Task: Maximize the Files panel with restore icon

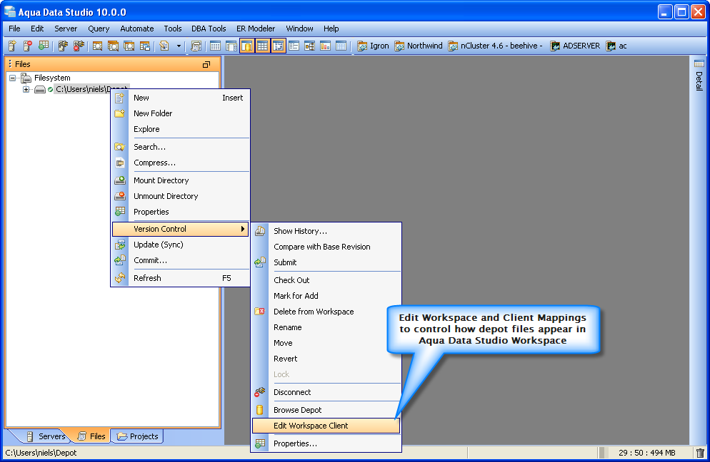Action: (x=206, y=65)
